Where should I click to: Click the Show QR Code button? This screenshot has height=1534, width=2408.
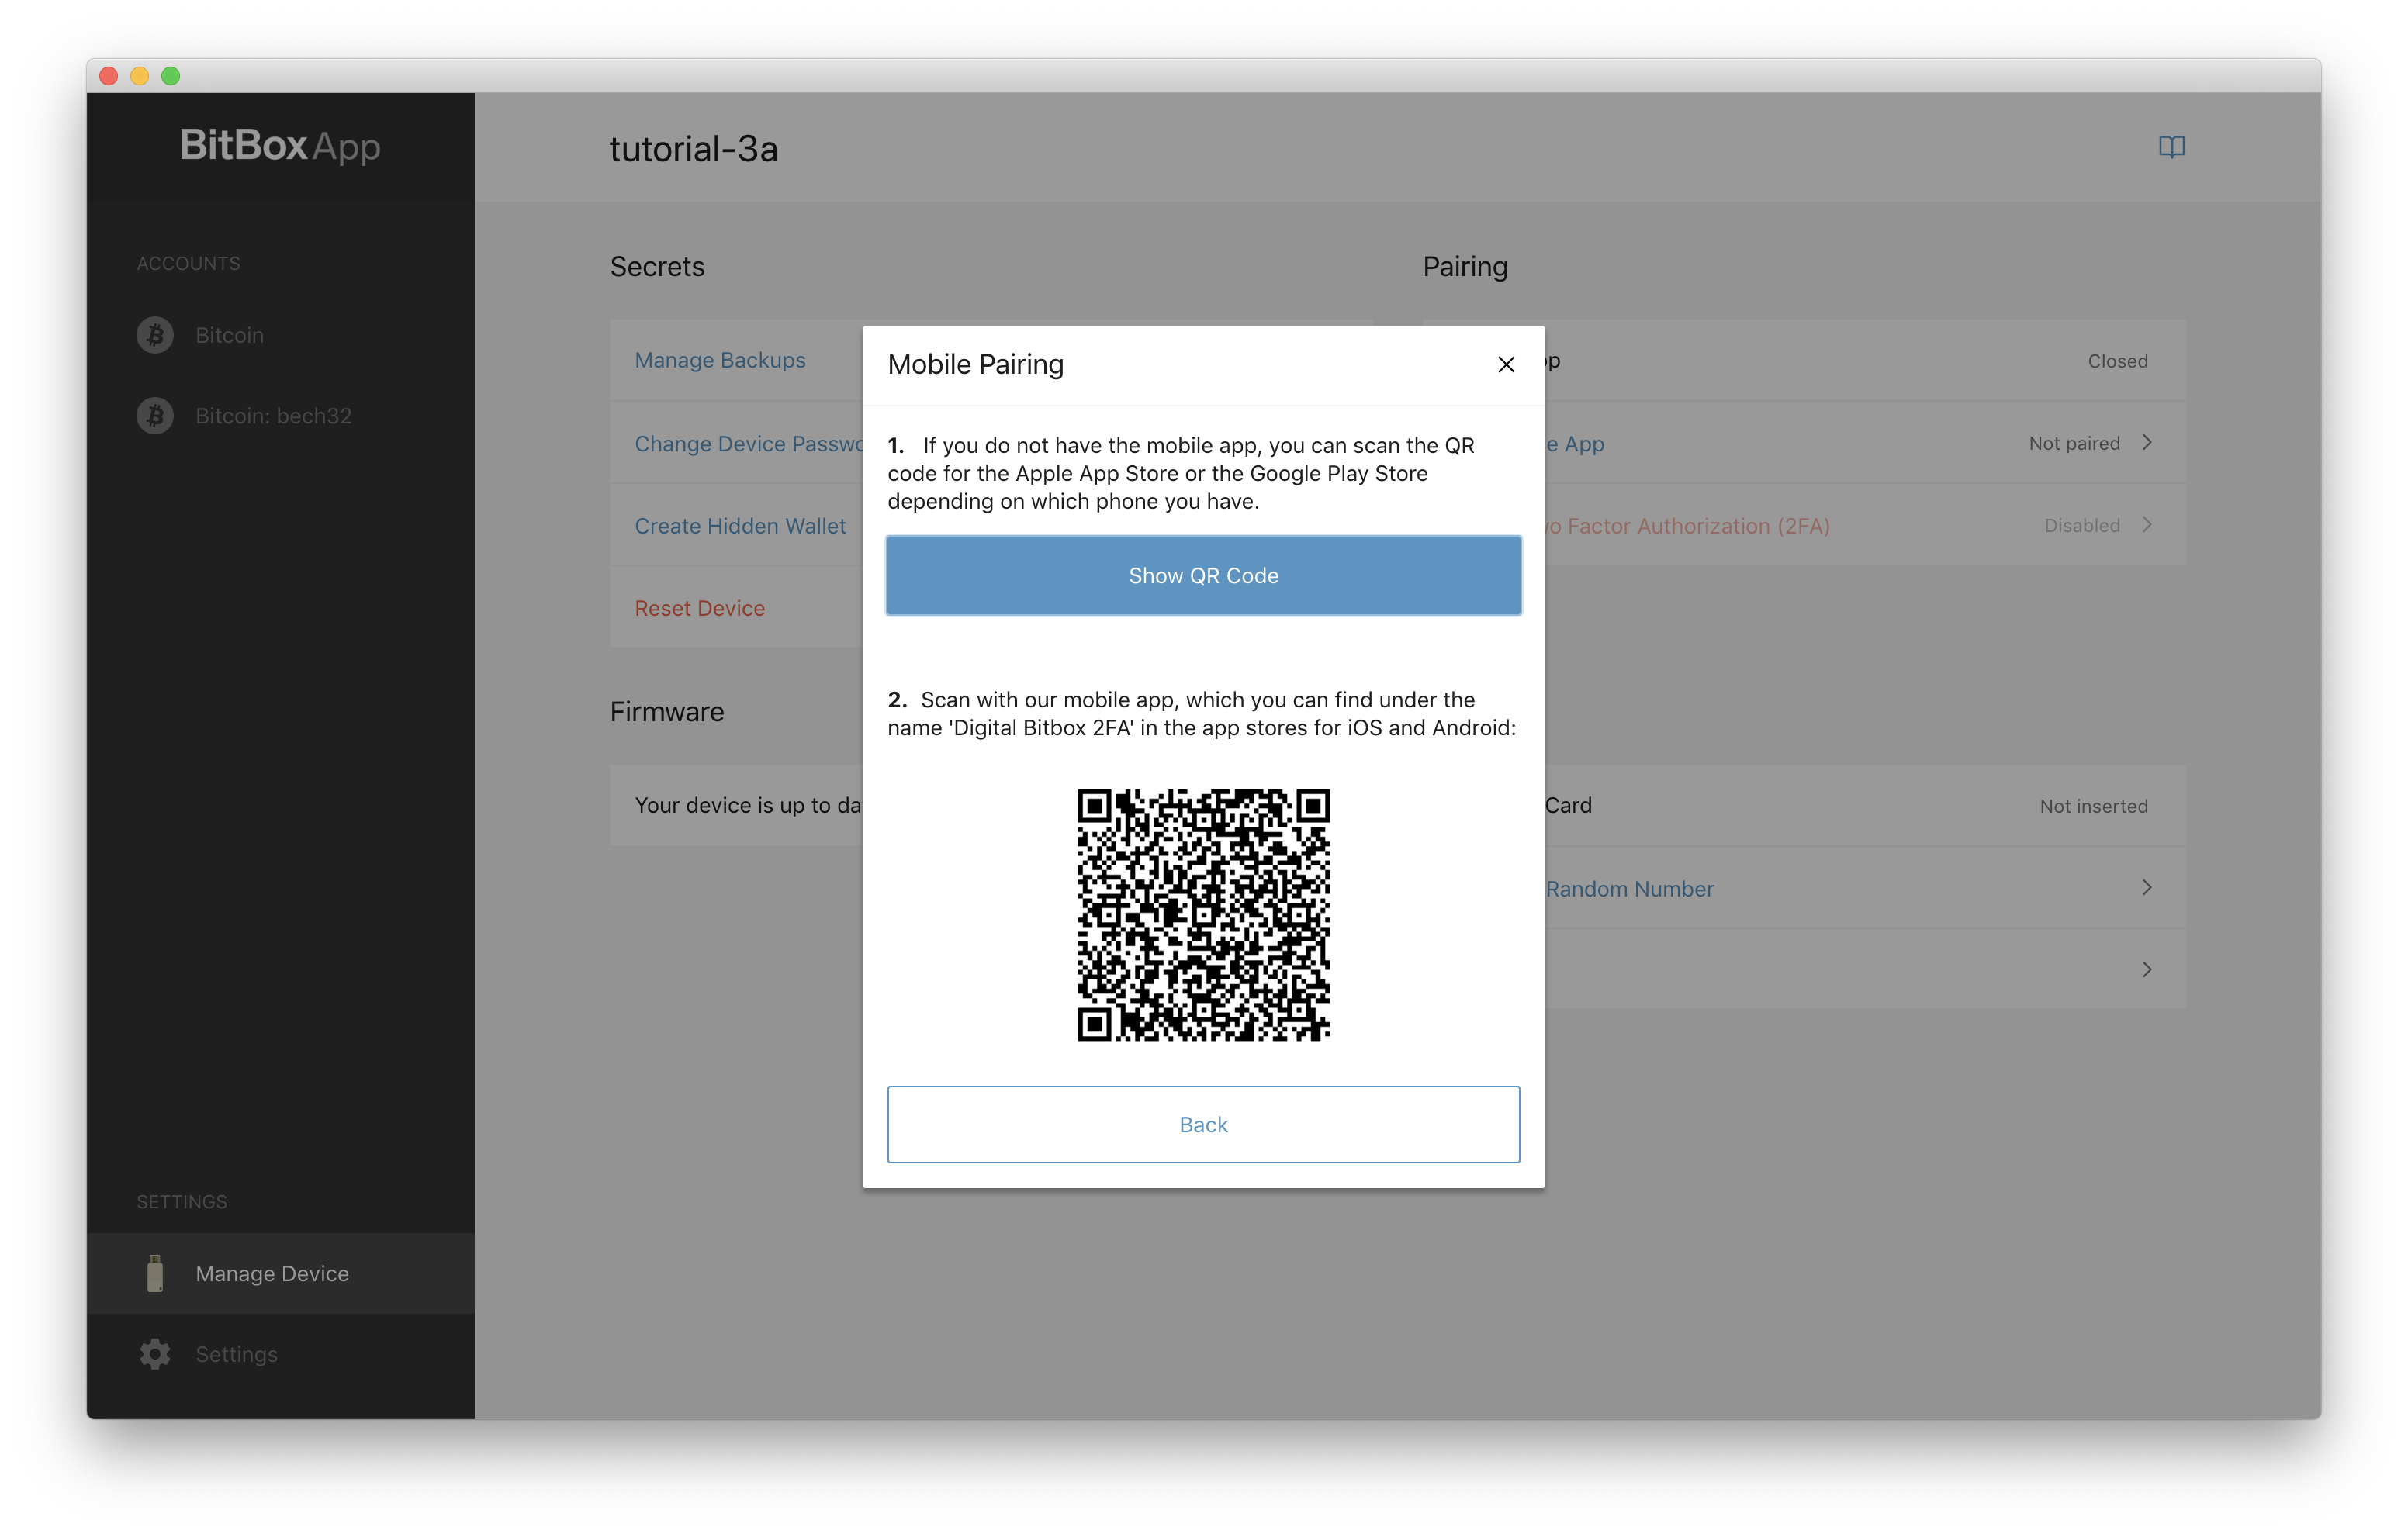[x=1204, y=574]
